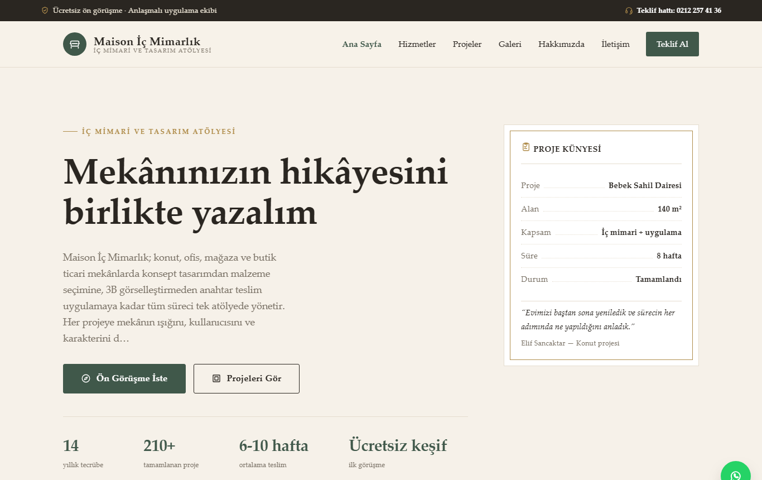762x480 pixels.
Task: Click the clipboard icon next to Proje Künyesi
Action: [x=525, y=147]
